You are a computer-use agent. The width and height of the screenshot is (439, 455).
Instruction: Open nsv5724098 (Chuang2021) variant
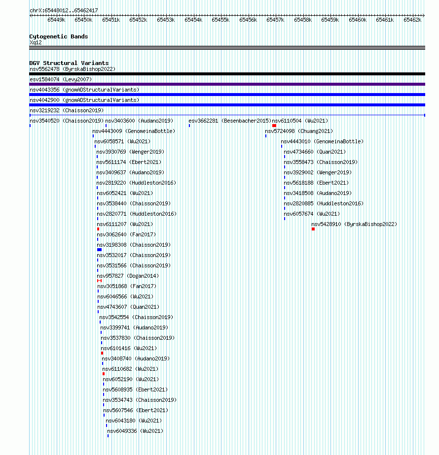coord(299,131)
